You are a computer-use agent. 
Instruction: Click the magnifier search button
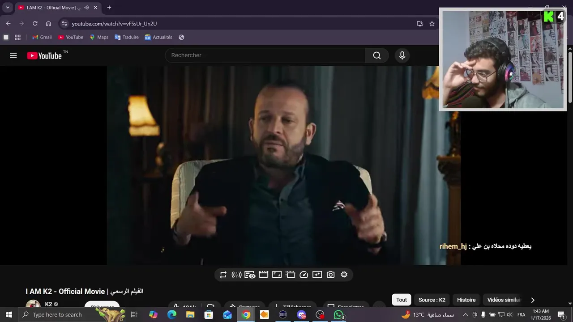tap(377, 55)
